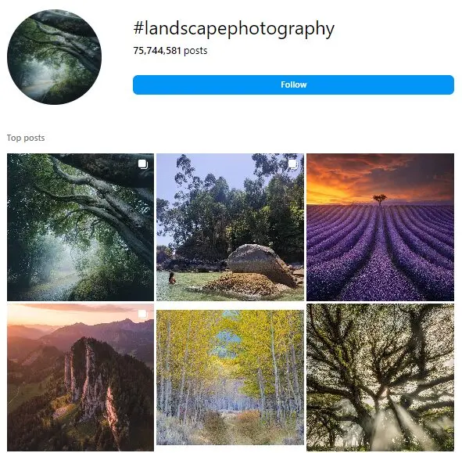Screen dimensions: 462x453
Task: Click the Top posts section label
Action: [26, 138]
